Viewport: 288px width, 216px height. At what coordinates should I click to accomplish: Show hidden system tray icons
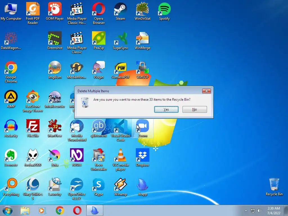pos(246,211)
